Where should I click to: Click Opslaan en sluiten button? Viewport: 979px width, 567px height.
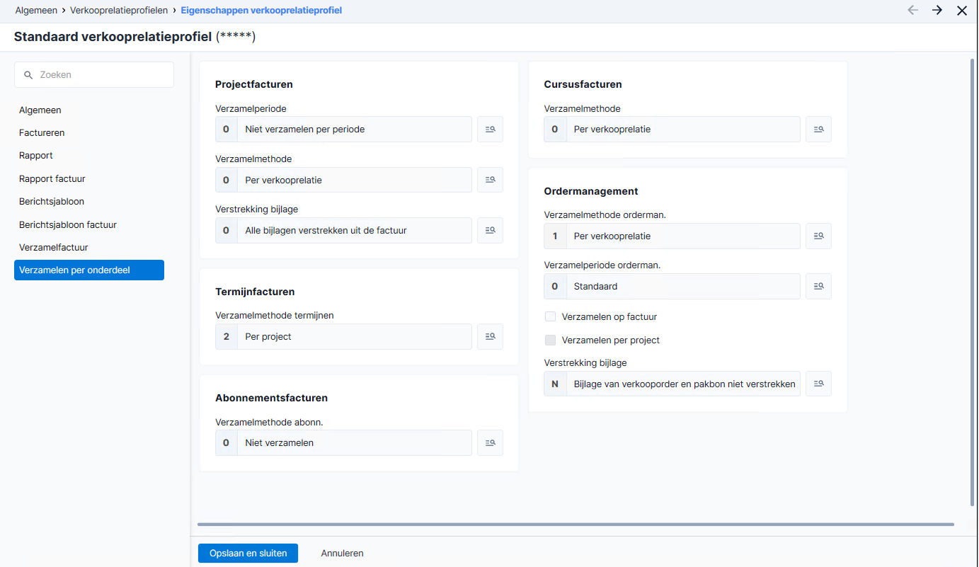click(x=248, y=554)
